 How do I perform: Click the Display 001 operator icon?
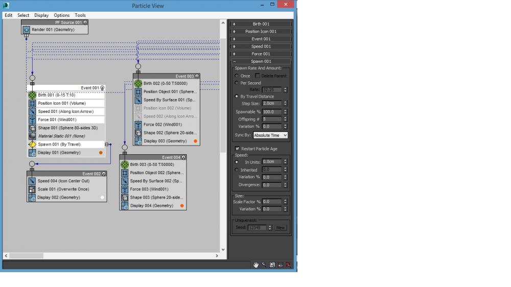[32, 153]
